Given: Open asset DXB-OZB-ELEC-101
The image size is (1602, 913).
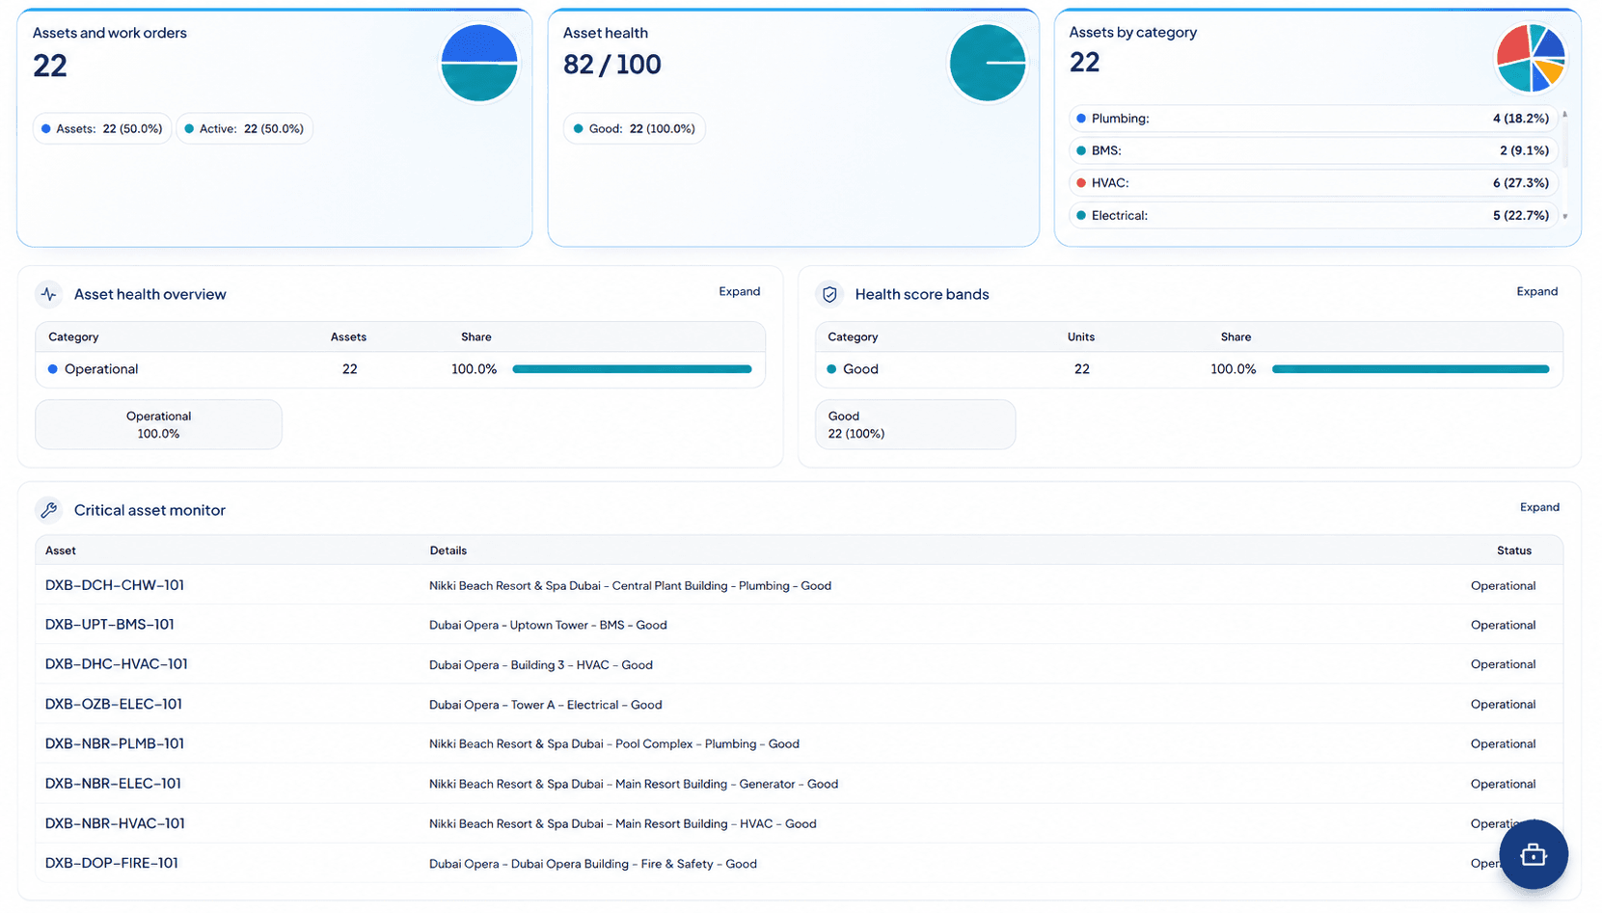Looking at the screenshot, I should click(114, 705).
